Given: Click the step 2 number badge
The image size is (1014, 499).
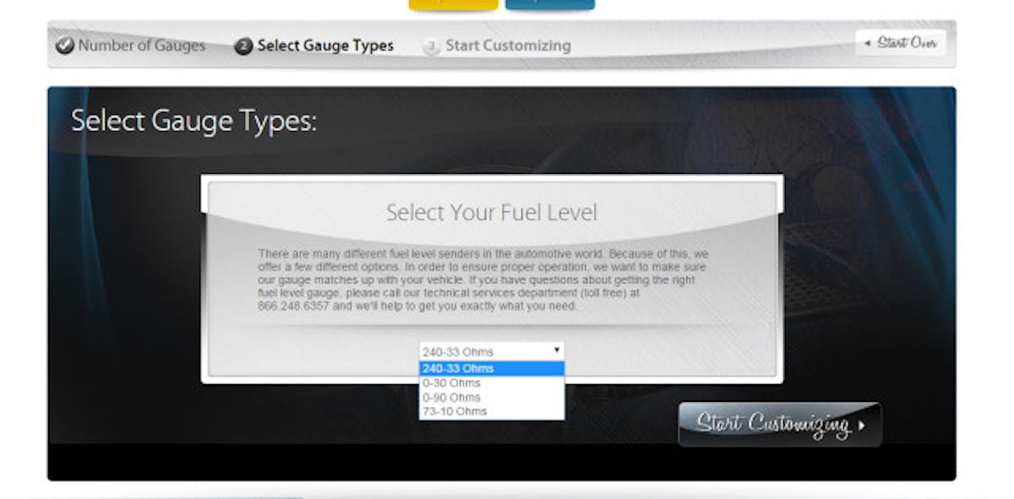Looking at the screenshot, I should point(243,46).
